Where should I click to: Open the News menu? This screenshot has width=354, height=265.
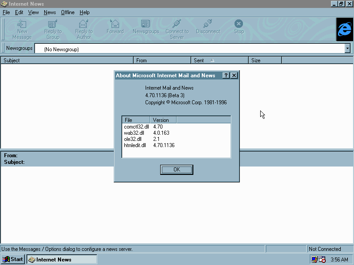[x=50, y=12]
